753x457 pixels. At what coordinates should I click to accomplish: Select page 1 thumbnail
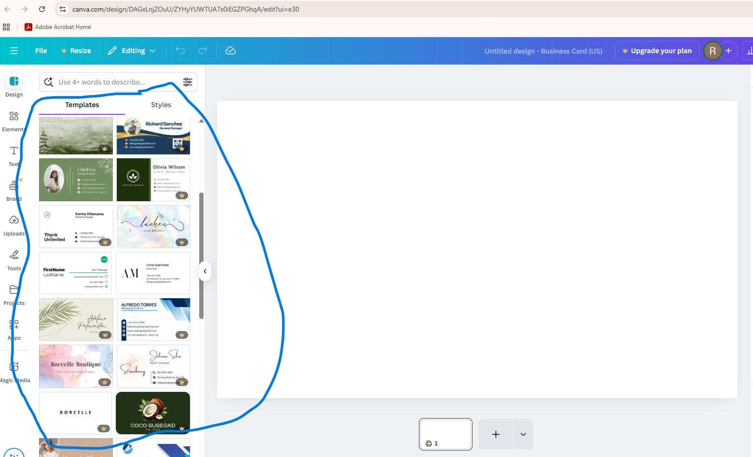tap(446, 434)
